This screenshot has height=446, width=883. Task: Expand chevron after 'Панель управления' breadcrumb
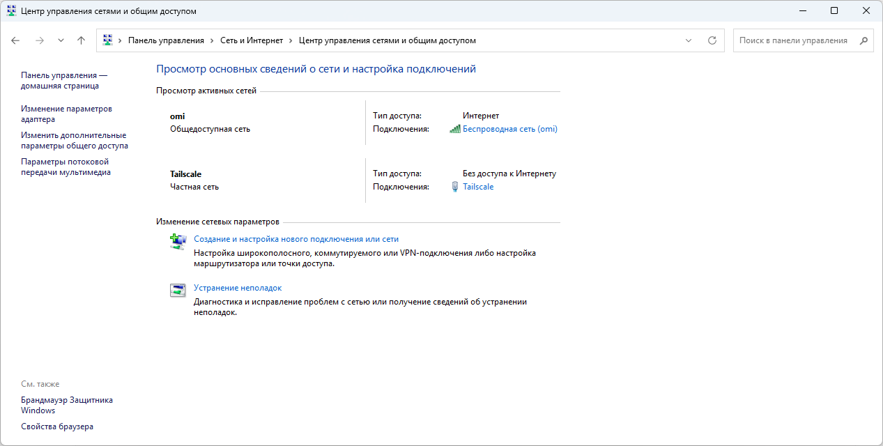click(213, 40)
